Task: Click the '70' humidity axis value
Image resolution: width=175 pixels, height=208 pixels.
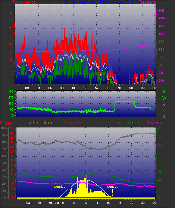Action: [4, 149]
